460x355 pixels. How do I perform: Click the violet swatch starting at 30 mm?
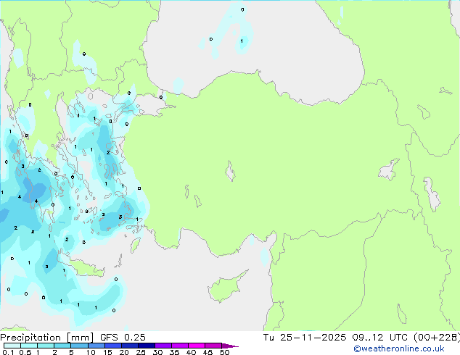[x=163, y=346]
